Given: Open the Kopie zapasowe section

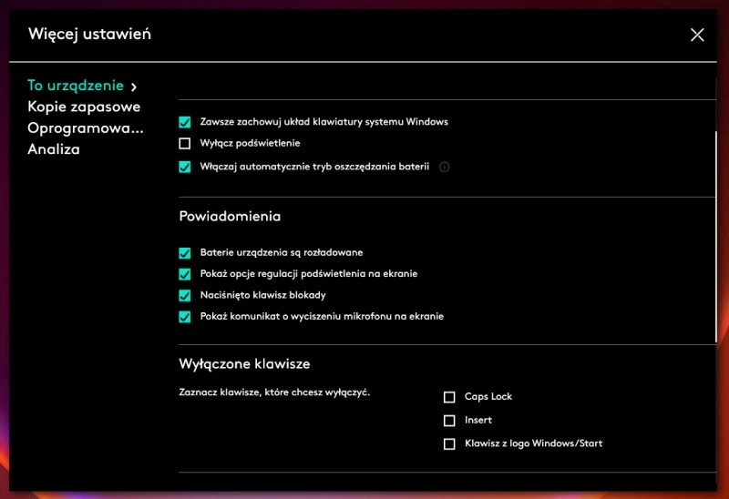Looking at the screenshot, I should point(84,107).
